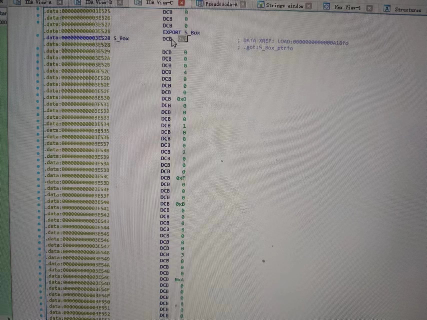This screenshot has width=427, height=320.
Task: Select the IDA View-C tab
Action: coord(159,2)
